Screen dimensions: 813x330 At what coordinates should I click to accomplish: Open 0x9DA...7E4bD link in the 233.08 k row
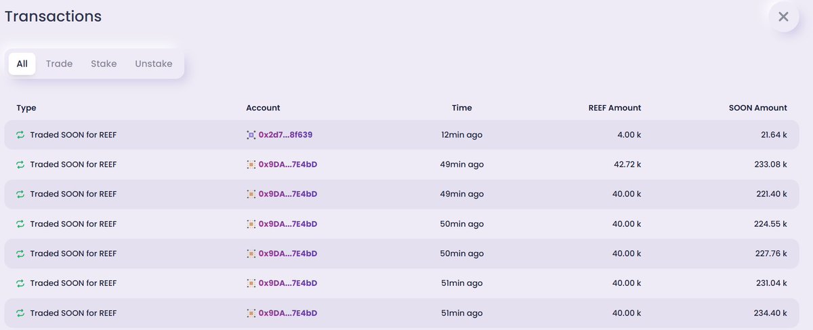[288, 165]
